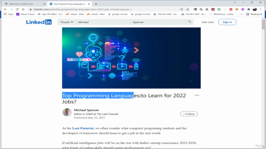
Task: Click Editor in Chief at The Last Futurist
Action: pyautogui.click(x=96, y=114)
